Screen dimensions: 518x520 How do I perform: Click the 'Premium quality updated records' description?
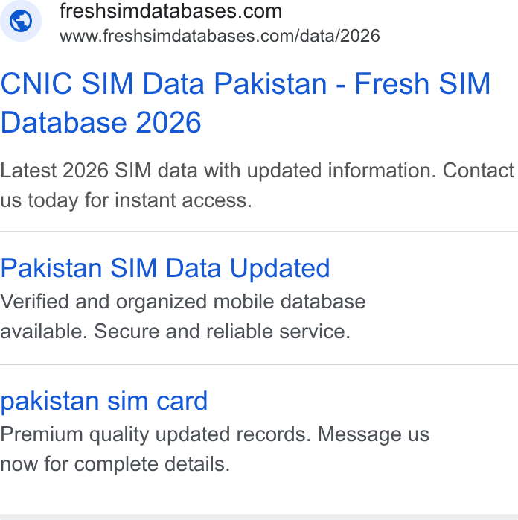[156, 434]
